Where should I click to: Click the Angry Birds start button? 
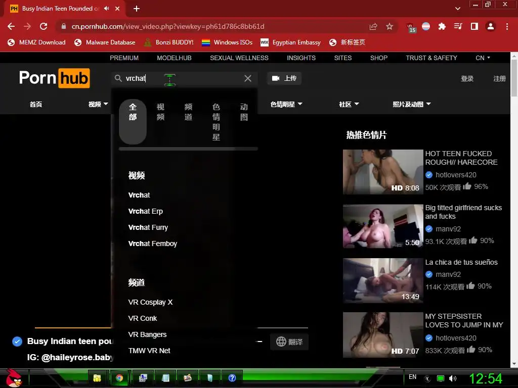coord(14,378)
